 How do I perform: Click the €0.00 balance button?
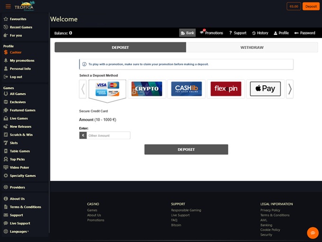pyautogui.click(x=294, y=7)
